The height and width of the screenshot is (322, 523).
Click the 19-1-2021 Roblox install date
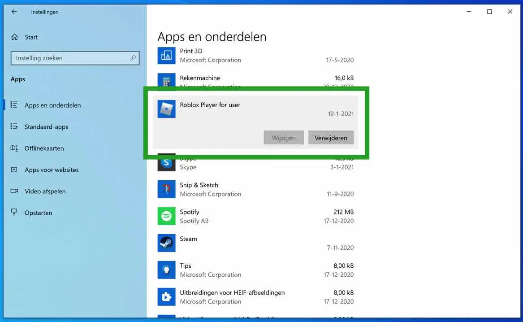[x=341, y=114]
